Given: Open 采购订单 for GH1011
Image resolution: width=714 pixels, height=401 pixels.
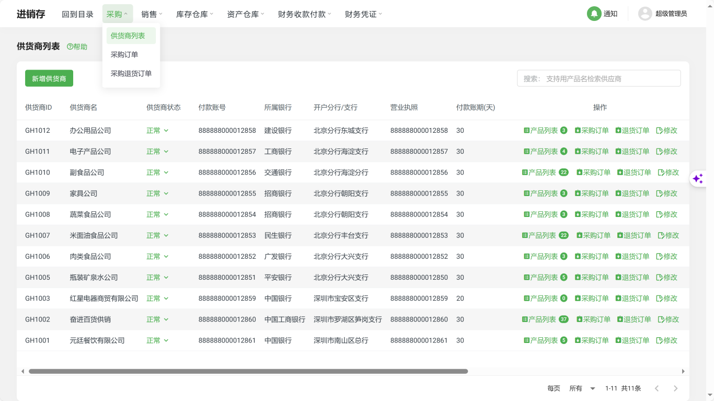Looking at the screenshot, I should (592, 151).
